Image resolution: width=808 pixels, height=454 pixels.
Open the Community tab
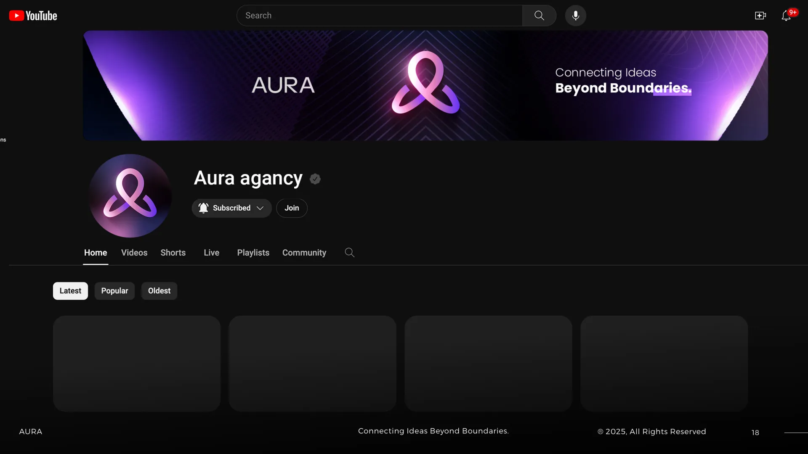(304, 253)
